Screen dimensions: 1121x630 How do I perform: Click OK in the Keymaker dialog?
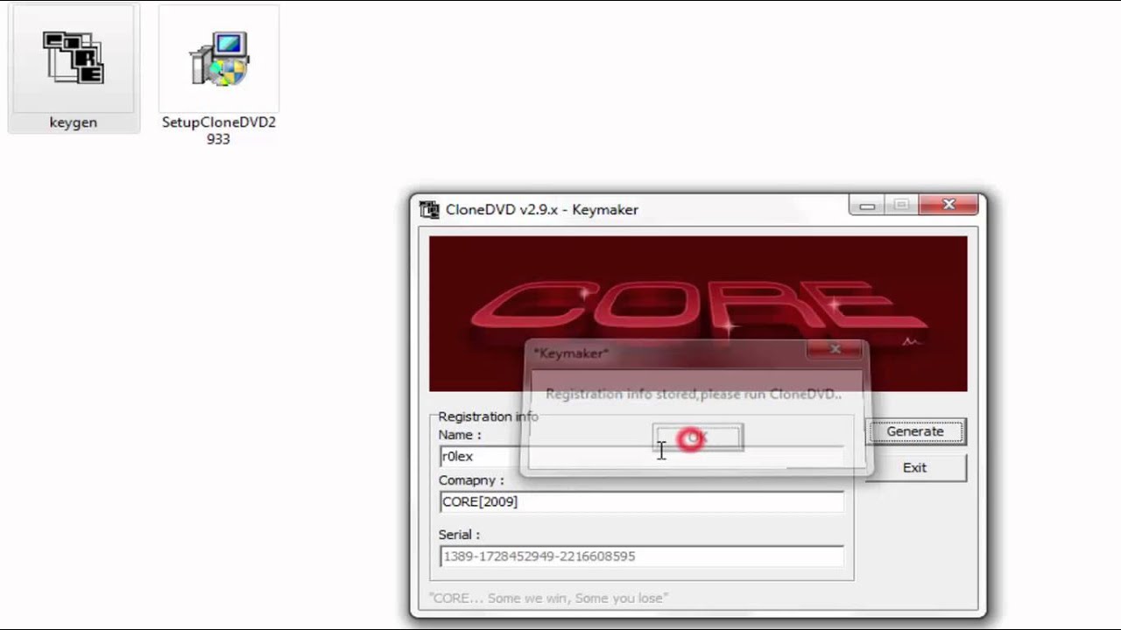point(697,437)
